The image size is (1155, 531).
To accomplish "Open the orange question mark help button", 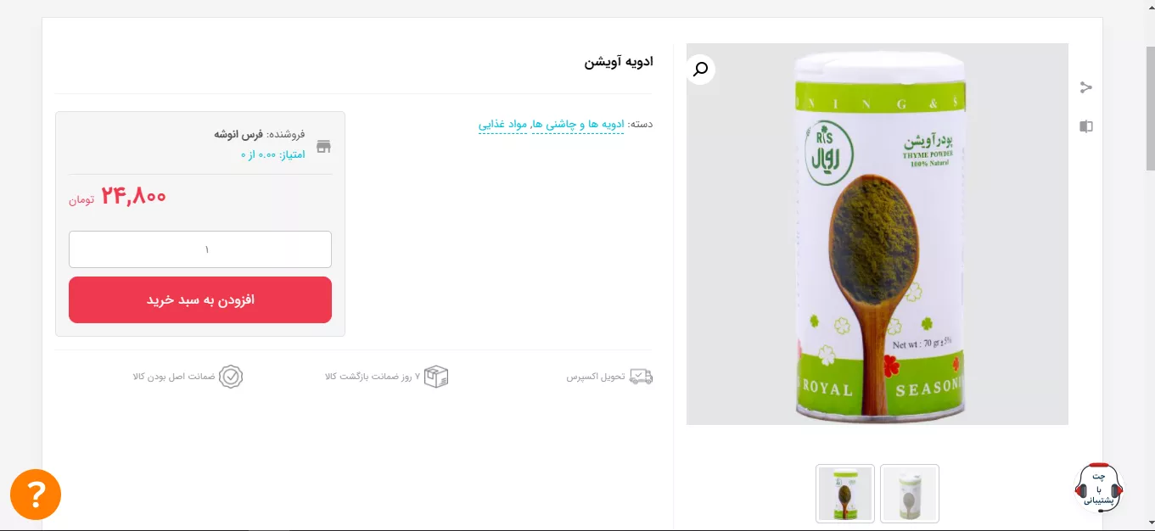I will pos(36,495).
